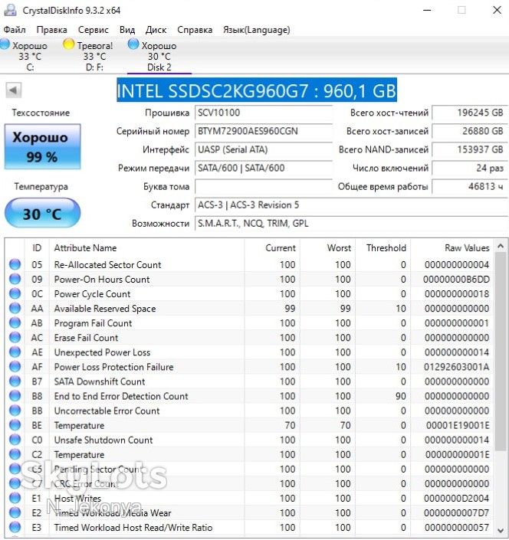Image resolution: width=509 pixels, height=540 pixels.
Task: Click status orb of BE Temperature row
Action: pos(15,425)
